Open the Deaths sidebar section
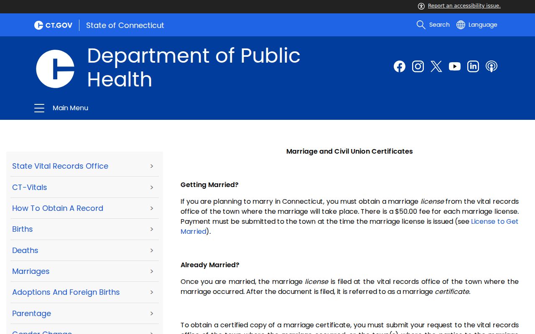This screenshot has width=535, height=334. pyautogui.click(x=25, y=250)
